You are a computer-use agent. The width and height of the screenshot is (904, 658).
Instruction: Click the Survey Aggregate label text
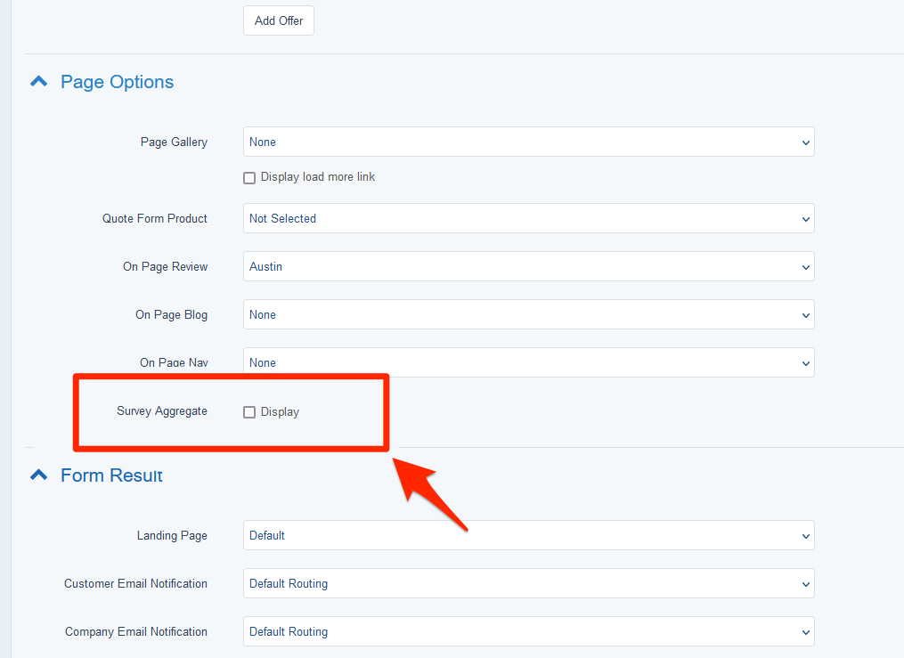coord(161,411)
